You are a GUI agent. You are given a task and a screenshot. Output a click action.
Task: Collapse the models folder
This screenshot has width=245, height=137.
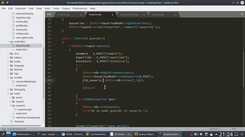pos(8,78)
